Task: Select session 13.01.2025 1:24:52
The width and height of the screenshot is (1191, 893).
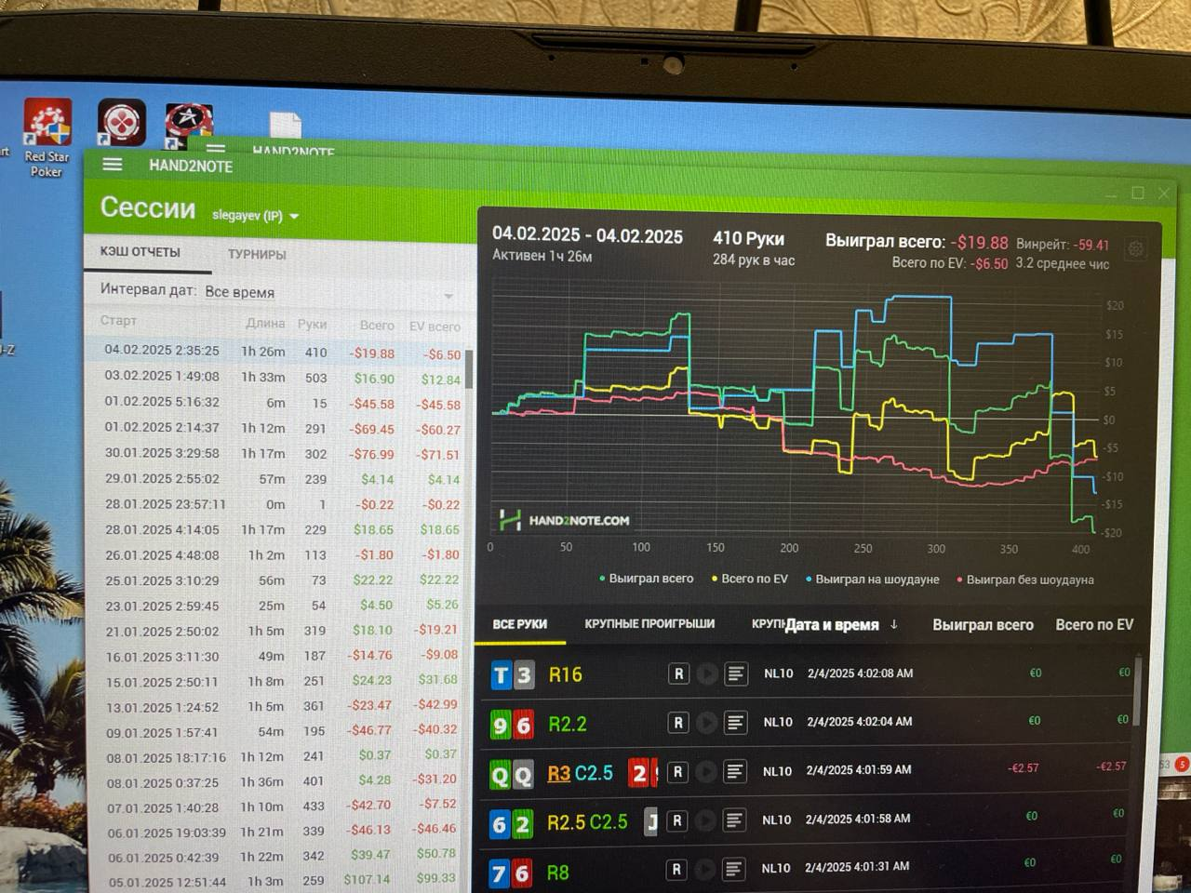Action: [x=280, y=706]
